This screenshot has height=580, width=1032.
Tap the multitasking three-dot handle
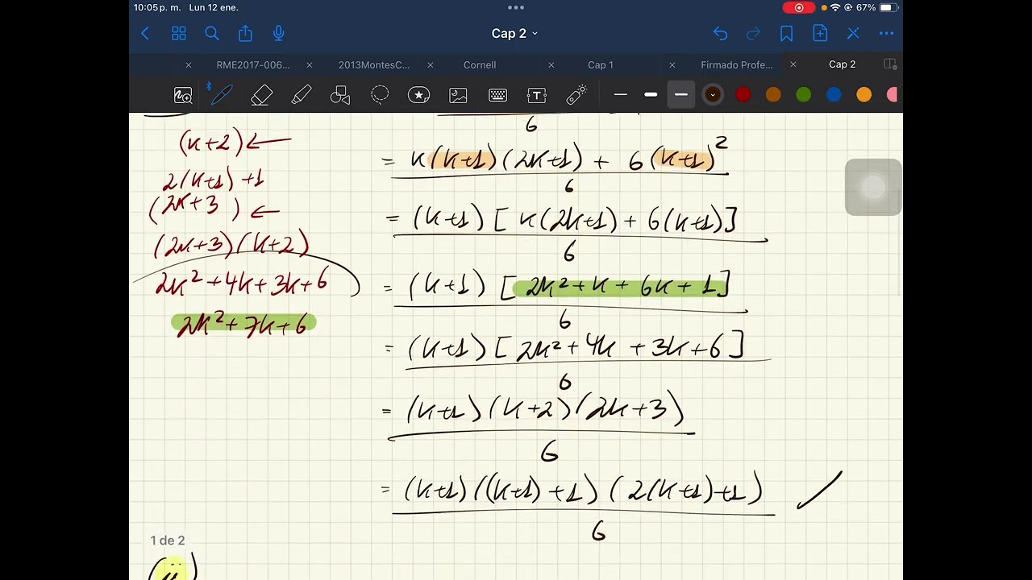coord(516,7)
